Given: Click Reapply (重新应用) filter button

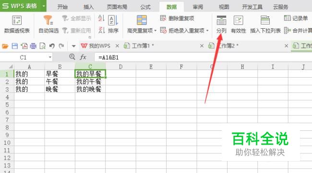Looking at the screenshot, I should click(x=76, y=31).
